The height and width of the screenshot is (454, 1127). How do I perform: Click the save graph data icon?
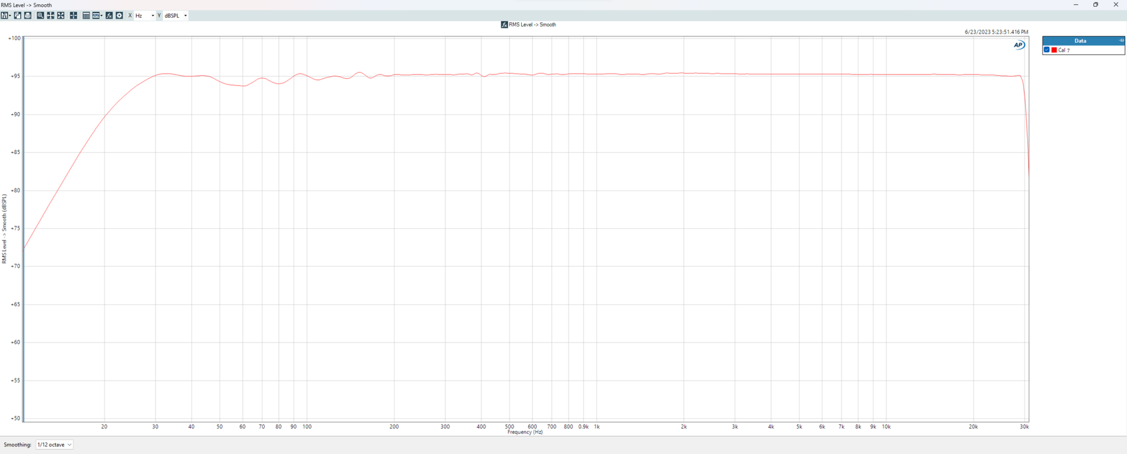[x=4, y=15]
